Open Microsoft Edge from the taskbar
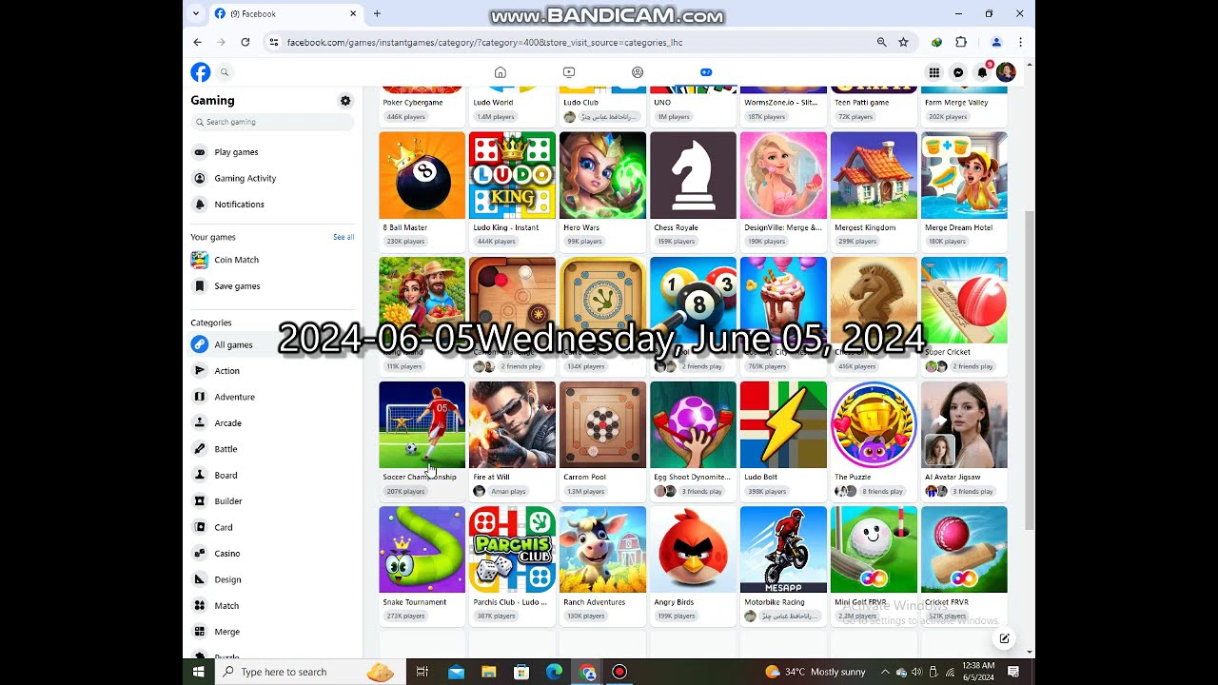The height and width of the screenshot is (685, 1218). click(x=554, y=672)
